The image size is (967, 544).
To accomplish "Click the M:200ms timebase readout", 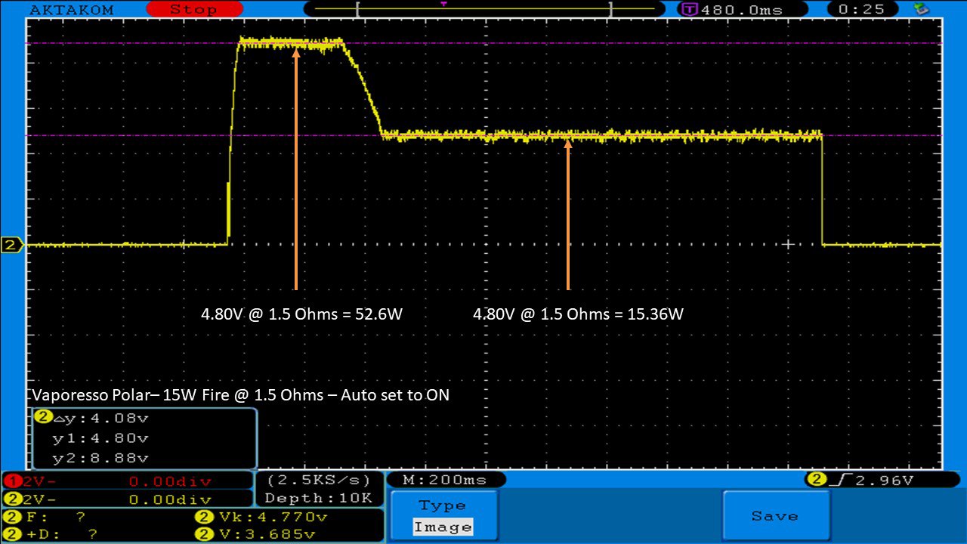I will (446, 481).
